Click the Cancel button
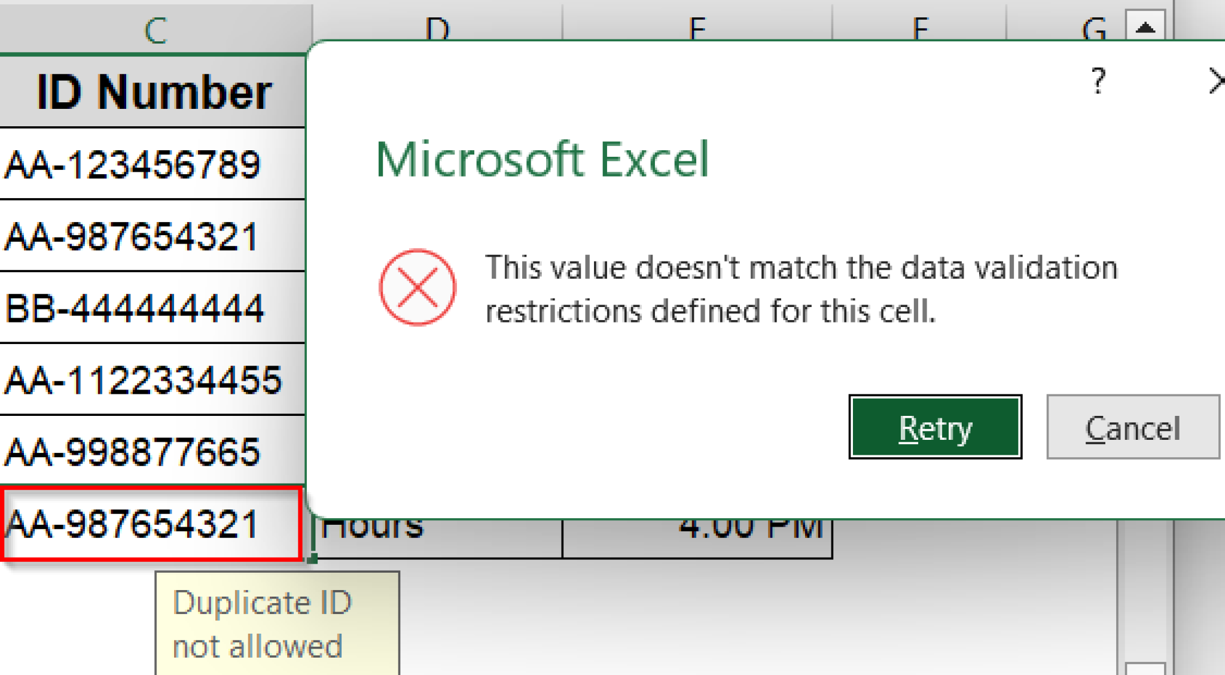This screenshot has width=1225, height=675. pyautogui.click(x=1132, y=427)
